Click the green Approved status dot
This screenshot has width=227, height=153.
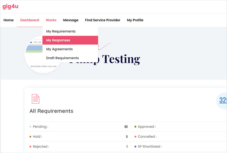135,127
